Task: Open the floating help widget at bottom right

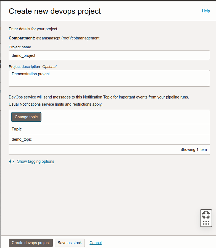Action: (x=206, y=218)
